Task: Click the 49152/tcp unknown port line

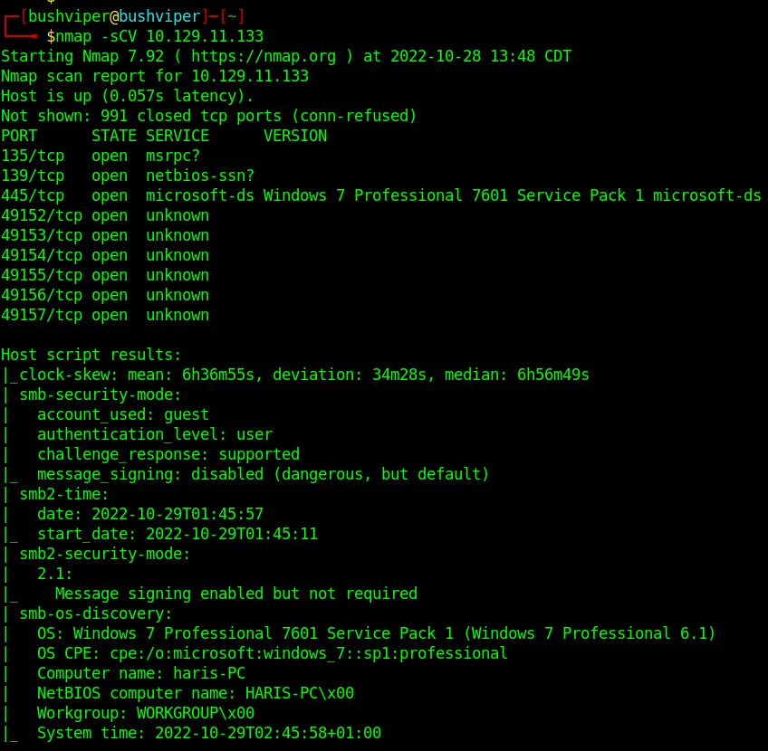Action: click(105, 215)
